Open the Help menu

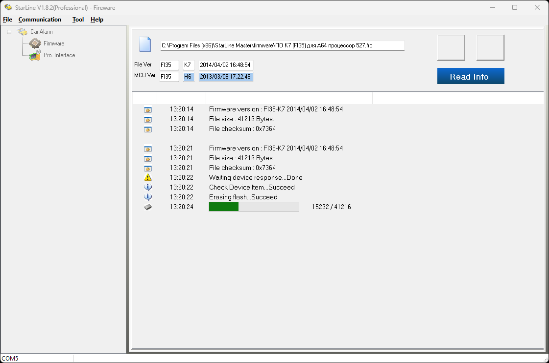pyautogui.click(x=97, y=20)
